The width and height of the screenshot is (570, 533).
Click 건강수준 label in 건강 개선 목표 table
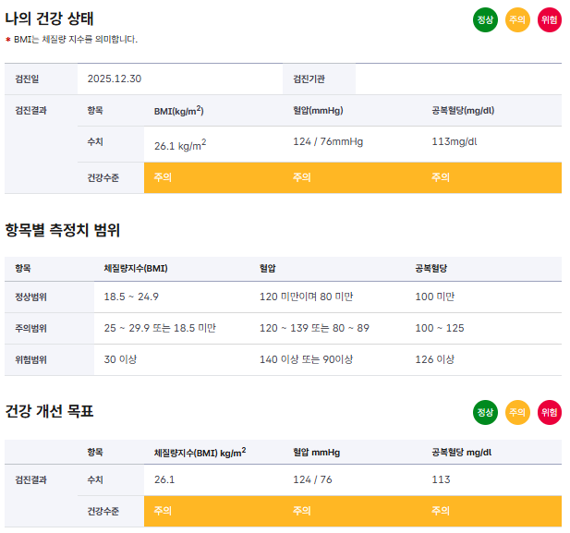coord(103,512)
